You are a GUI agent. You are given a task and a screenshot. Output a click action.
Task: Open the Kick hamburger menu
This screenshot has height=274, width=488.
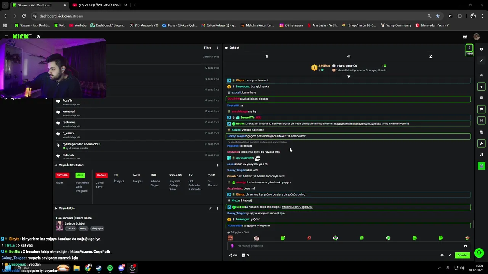click(x=6, y=37)
